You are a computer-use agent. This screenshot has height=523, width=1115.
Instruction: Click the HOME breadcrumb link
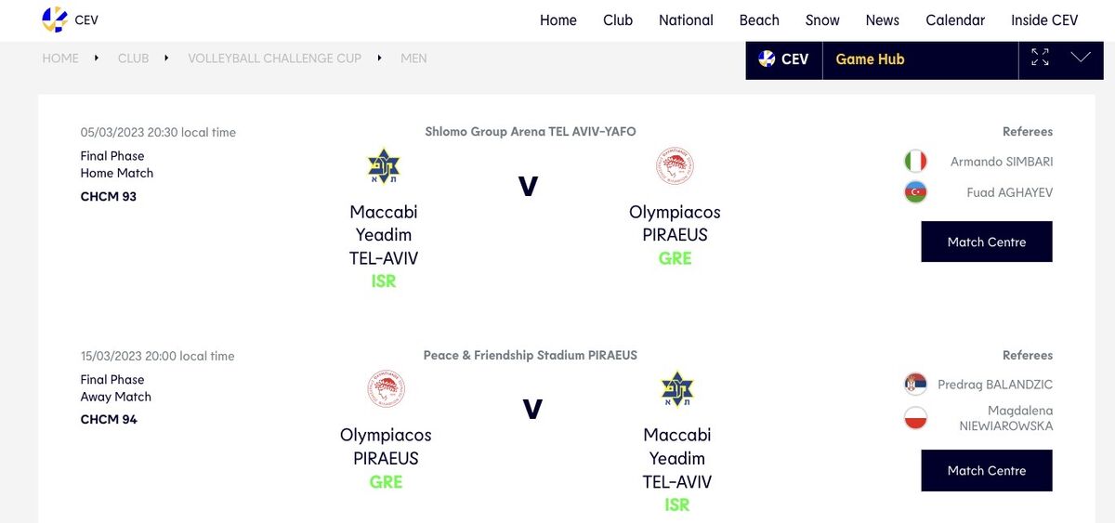pyautogui.click(x=60, y=58)
